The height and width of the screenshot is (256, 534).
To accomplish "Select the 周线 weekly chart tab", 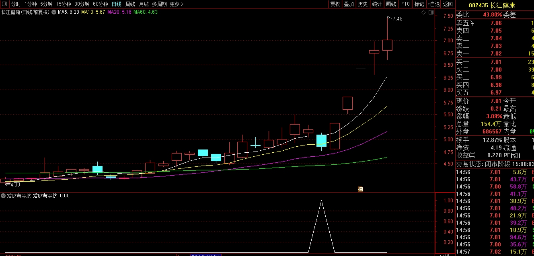I will [x=130, y=4].
